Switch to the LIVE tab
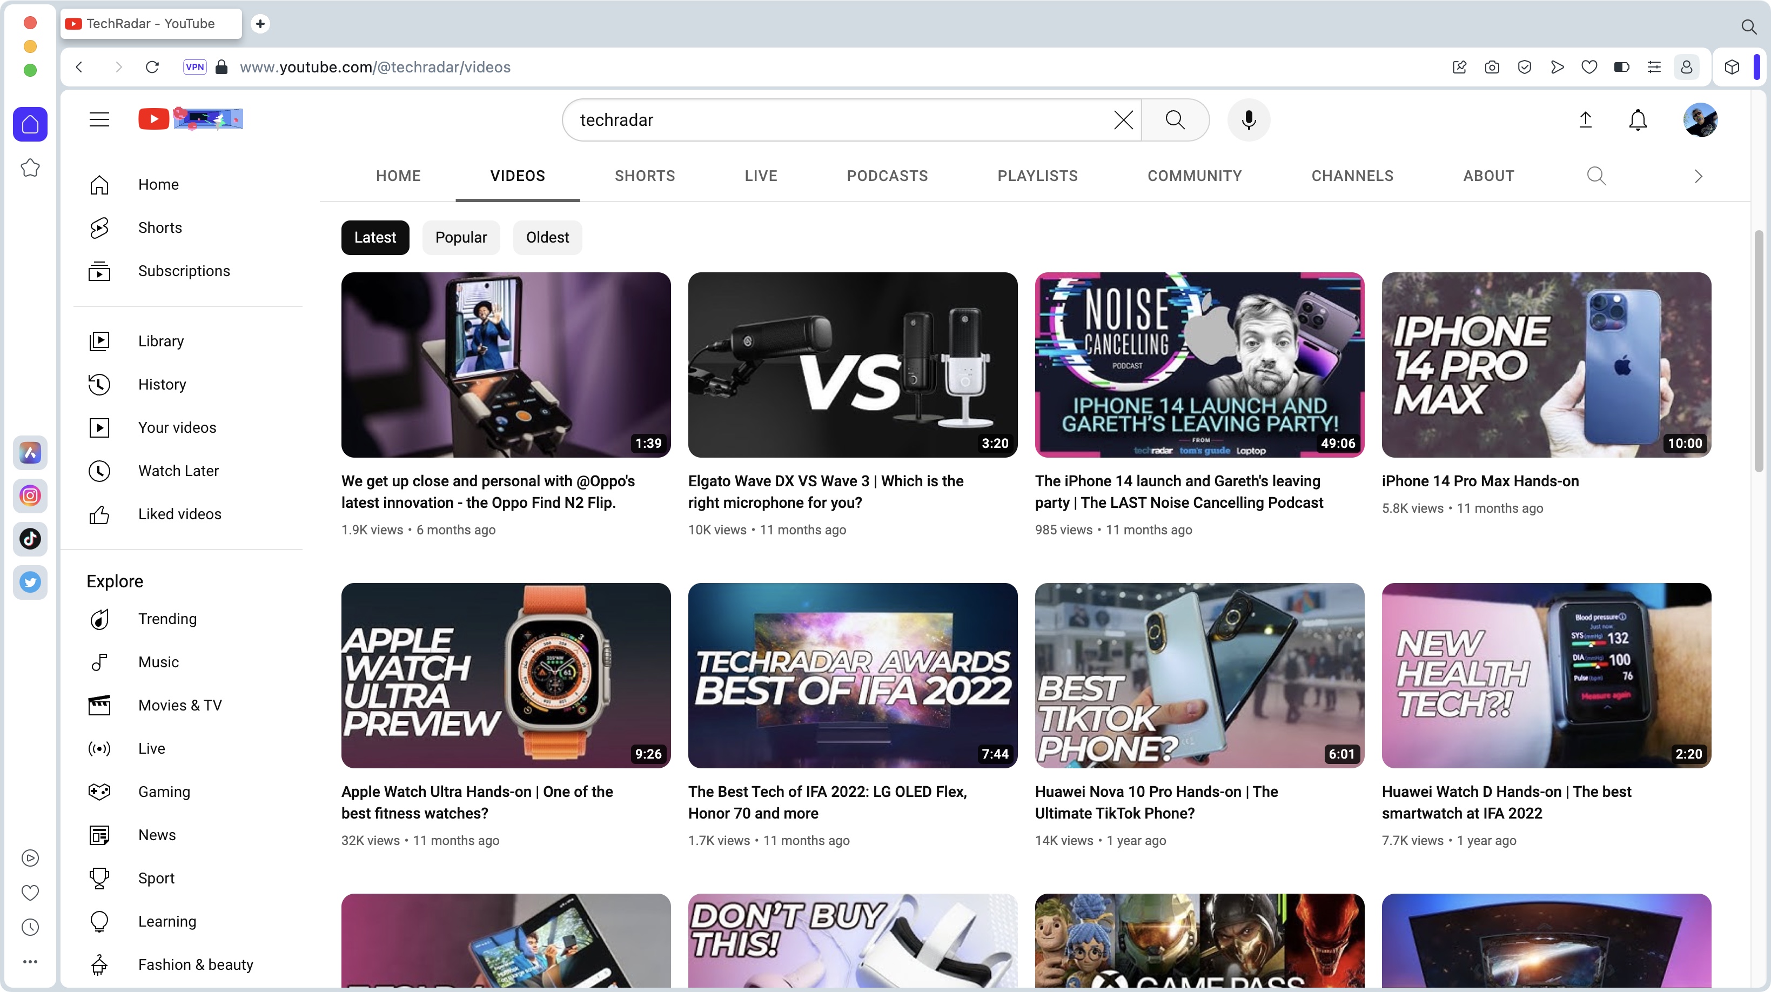Viewport: 1771px width, 992px height. (760, 176)
